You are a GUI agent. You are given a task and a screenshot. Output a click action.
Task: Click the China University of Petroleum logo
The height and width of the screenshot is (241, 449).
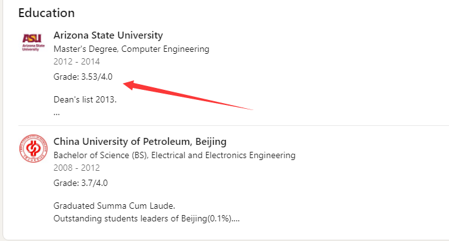34,149
